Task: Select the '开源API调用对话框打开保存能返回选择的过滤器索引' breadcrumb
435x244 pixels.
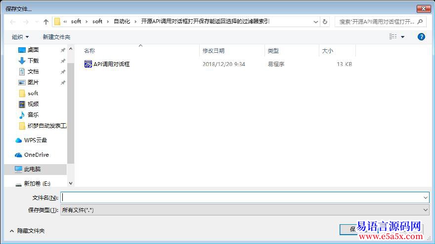Action: coord(205,21)
